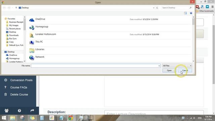Open the help question mark in sidebar footer

pyautogui.click(x=19, y=111)
